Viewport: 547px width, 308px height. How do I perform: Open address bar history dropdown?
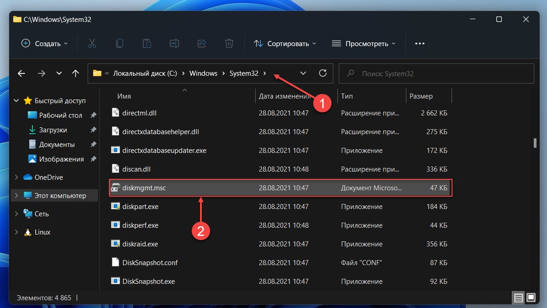click(303, 73)
